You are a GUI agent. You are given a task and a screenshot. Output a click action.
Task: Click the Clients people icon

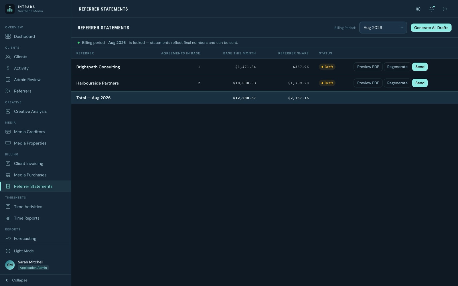coord(8,57)
